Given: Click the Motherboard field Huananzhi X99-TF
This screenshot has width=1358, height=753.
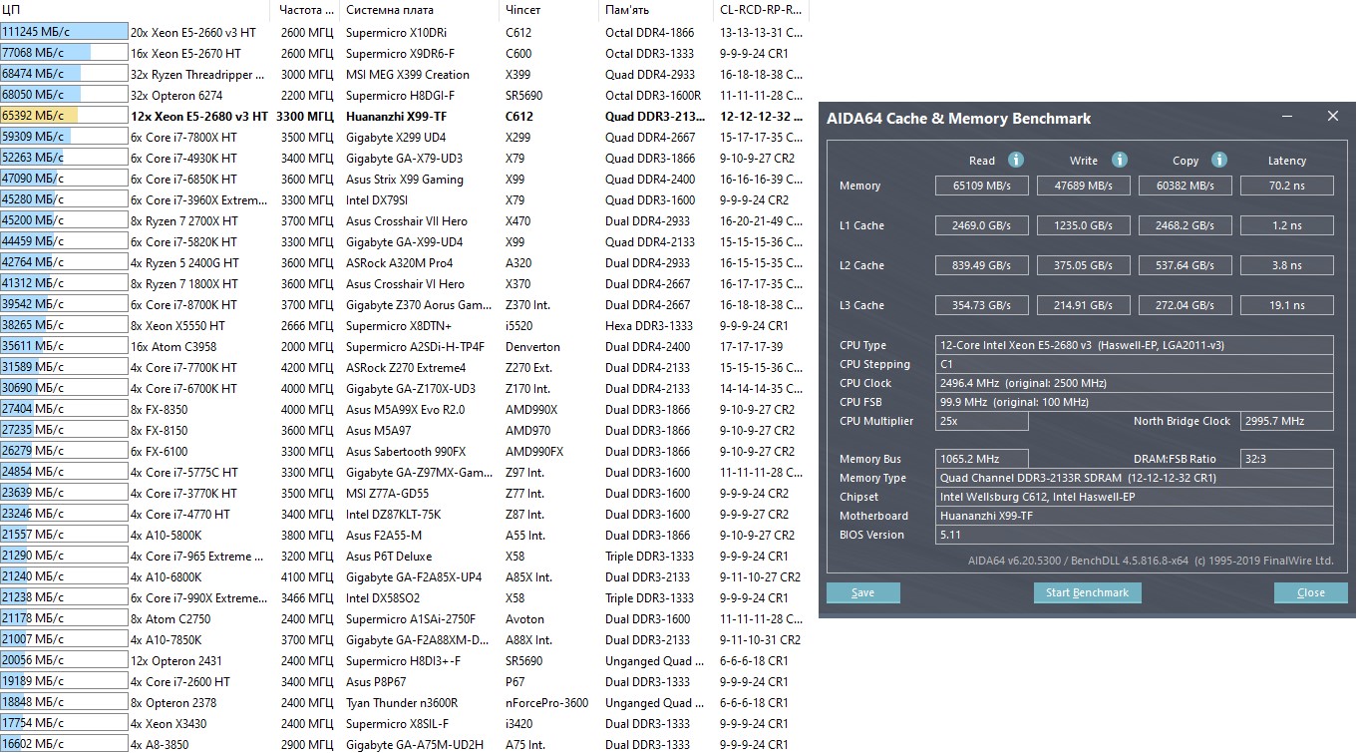Looking at the screenshot, I should click(1135, 516).
